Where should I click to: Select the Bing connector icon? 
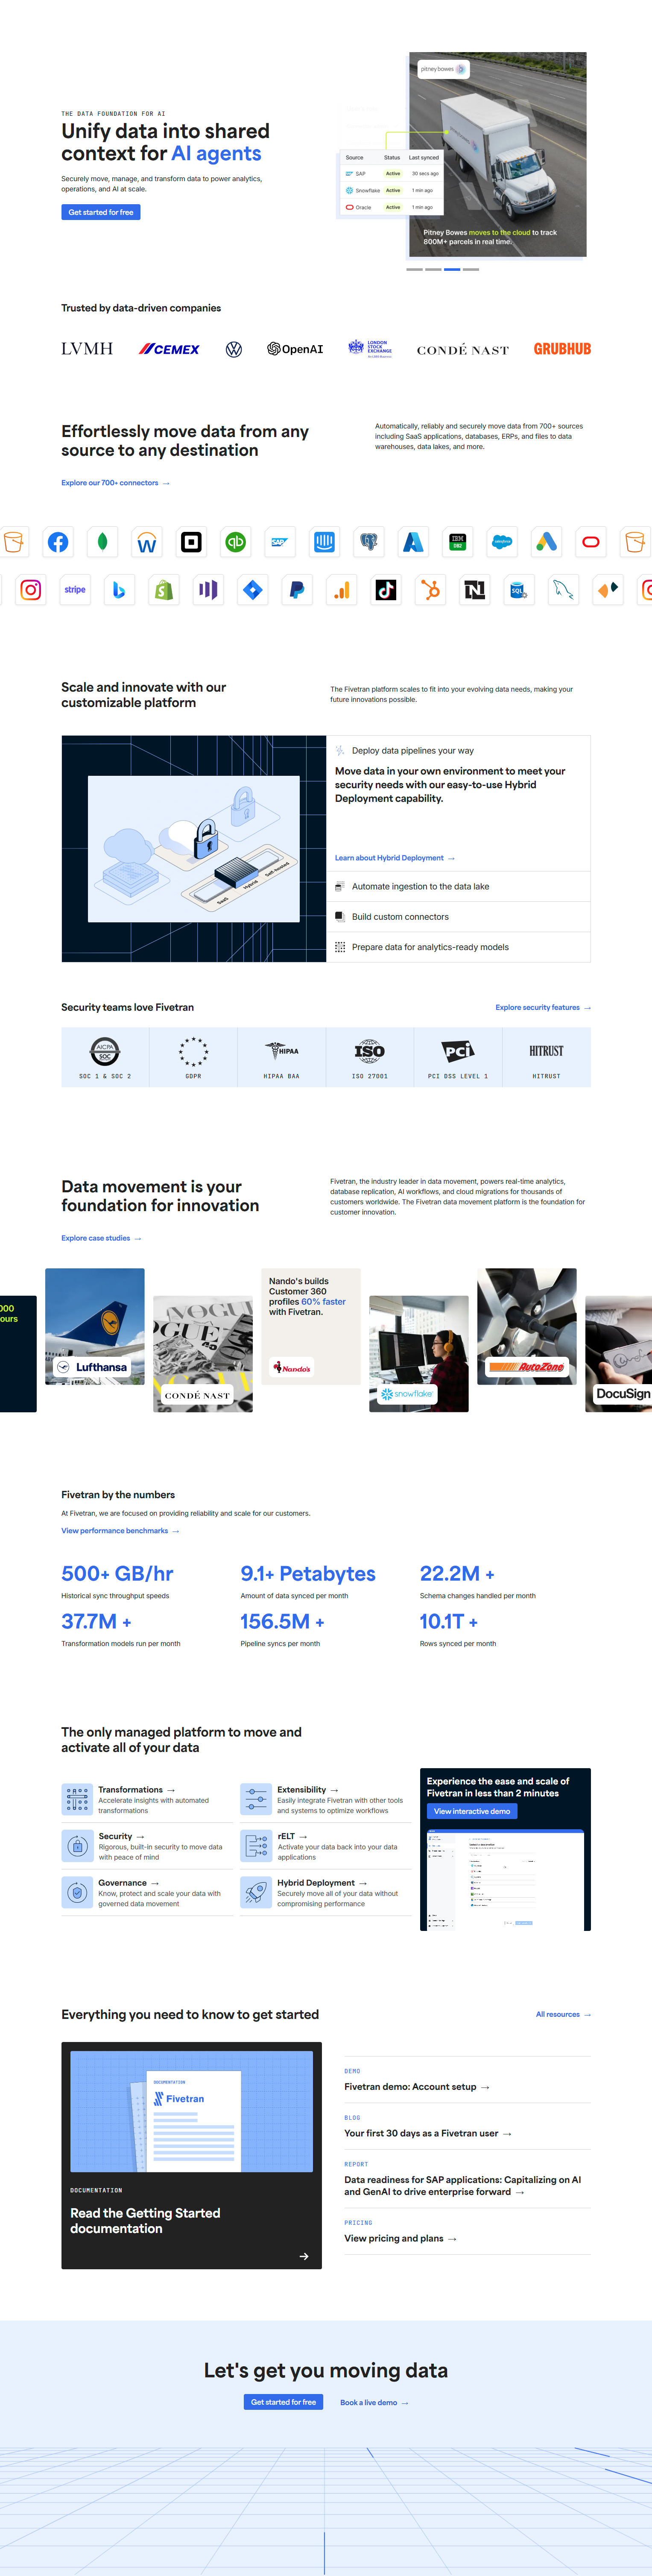click(x=119, y=590)
